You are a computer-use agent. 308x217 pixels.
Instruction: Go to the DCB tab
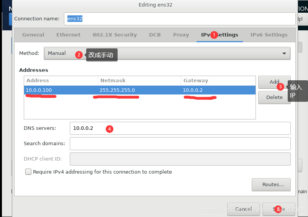tap(155, 35)
